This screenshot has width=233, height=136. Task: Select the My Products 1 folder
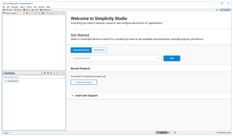coord(12,81)
